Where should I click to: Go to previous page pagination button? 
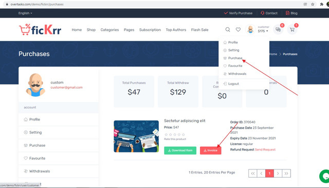(261, 174)
